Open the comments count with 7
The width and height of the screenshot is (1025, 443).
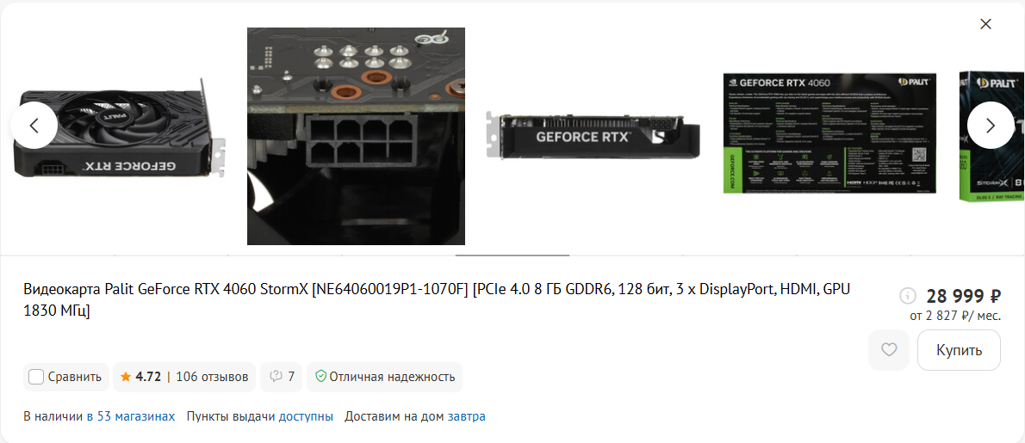[281, 377]
